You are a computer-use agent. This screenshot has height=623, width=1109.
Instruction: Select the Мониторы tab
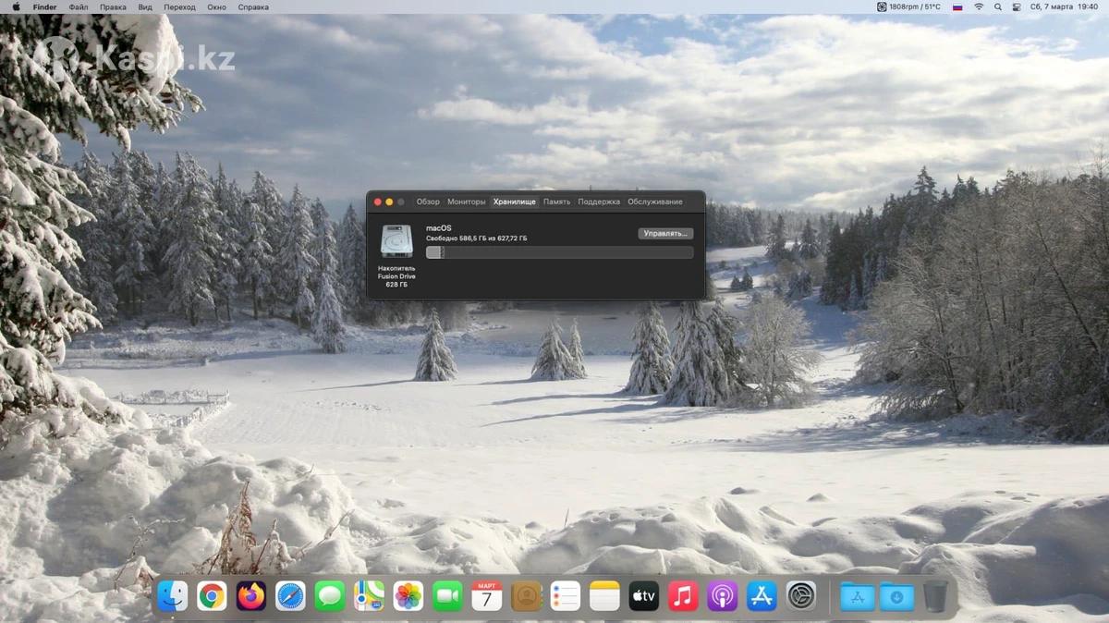pos(466,202)
